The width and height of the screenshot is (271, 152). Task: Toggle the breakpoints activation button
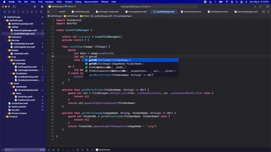click(x=54, y=150)
